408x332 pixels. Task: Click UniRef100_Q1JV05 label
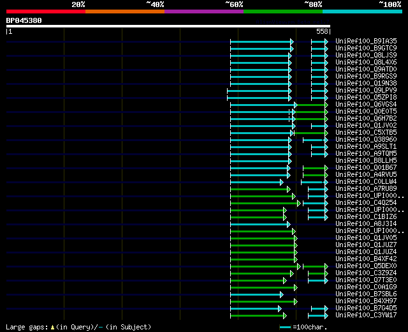coord(366,238)
